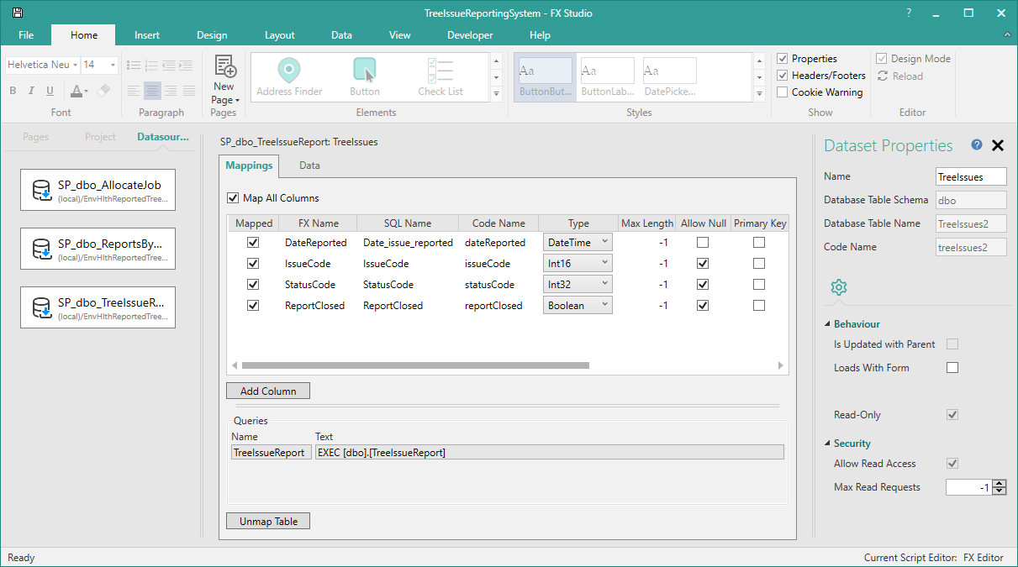The width and height of the screenshot is (1018, 567).
Task: Switch to the Data tab
Action: pos(309,165)
